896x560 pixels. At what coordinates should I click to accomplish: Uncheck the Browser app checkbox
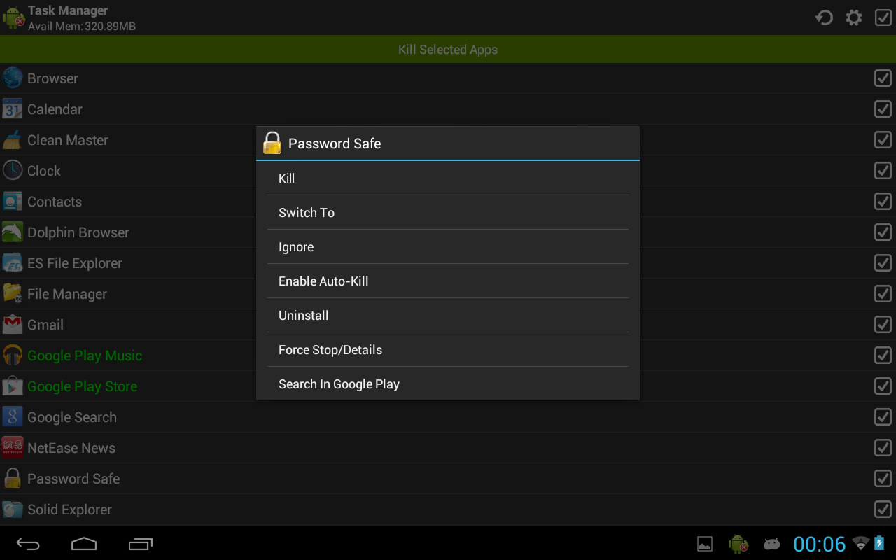pyautogui.click(x=882, y=78)
